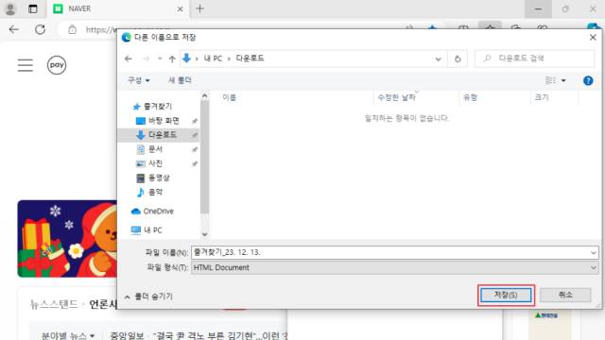Click 새 폴더 new folder button
This screenshot has height=340, width=605.
180,80
